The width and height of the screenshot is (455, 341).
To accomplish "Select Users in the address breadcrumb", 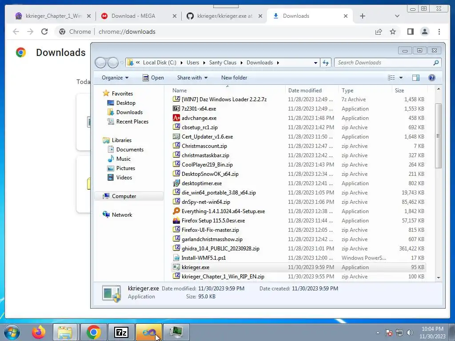I will 193,63.
